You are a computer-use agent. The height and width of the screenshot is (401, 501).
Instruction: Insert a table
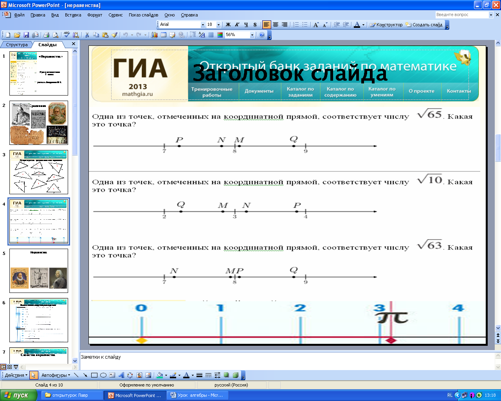click(x=164, y=35)
